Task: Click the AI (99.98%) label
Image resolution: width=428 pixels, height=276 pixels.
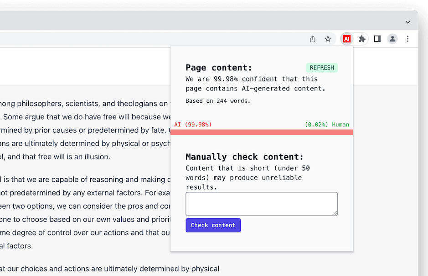Action: [x=193, y=125]
